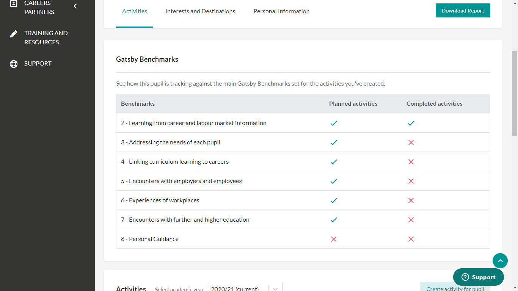The height and width of the screenshot is (291, 518).
Task: Click planned checkmark for Encounters with employers
Action: 334,181
